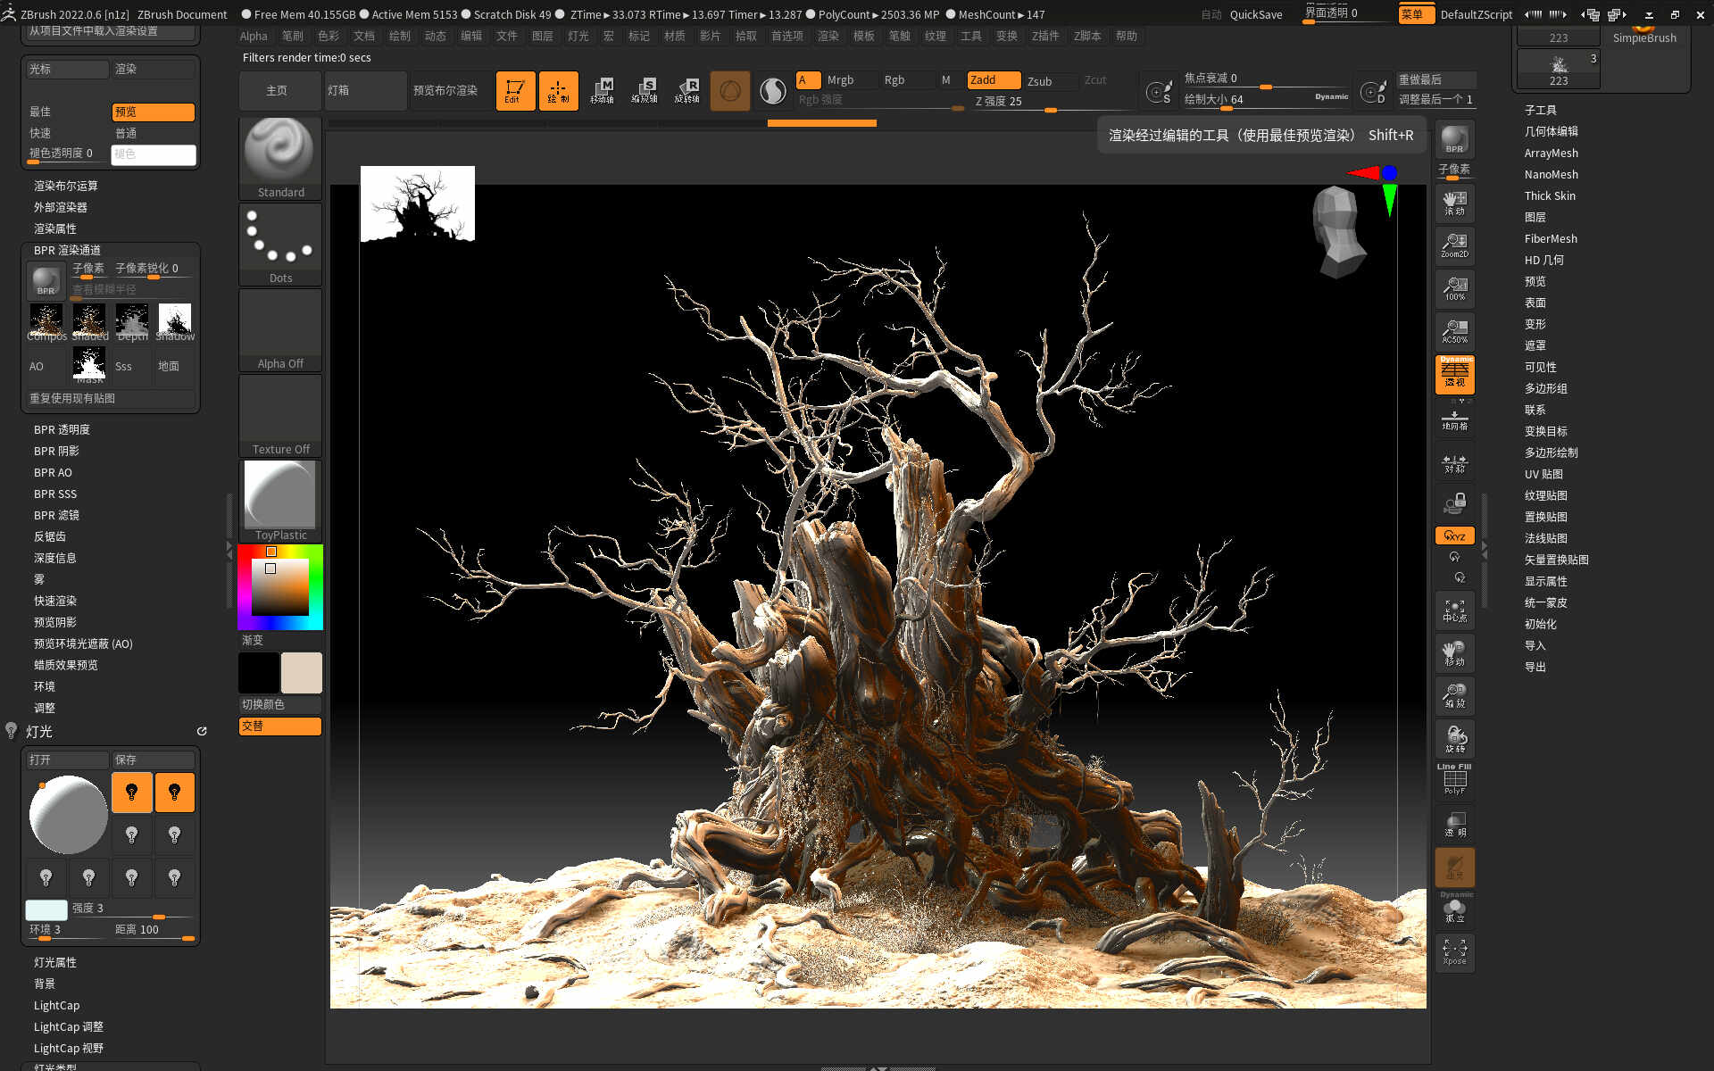Toggle the Zadd mode button
The width and height of the screenshot is (1714, 1071).
click(x=993, y=80)
